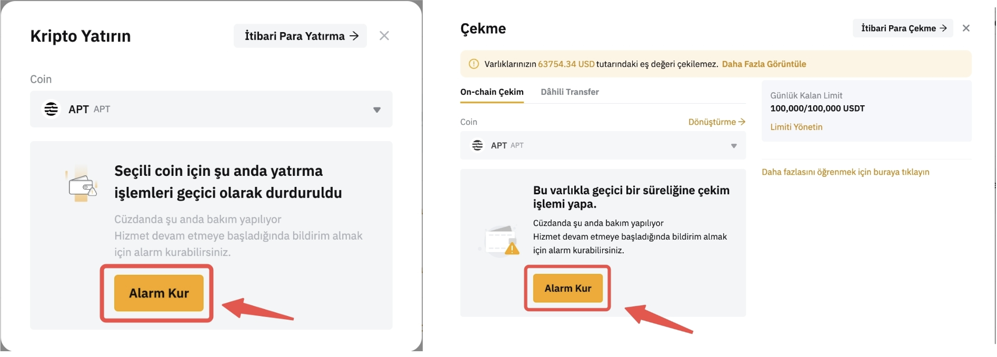Click the APT coin logo in Çekme dialog
Viewport: 997px width, 357px height.
[x=477, y=145]
